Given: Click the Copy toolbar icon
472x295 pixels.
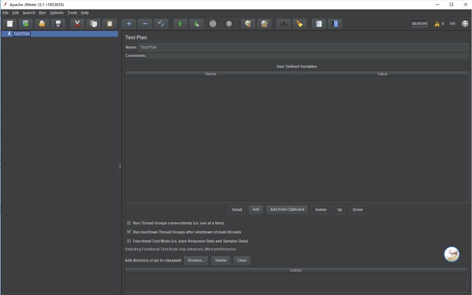Looking at the screenshot, I should 94,24.
